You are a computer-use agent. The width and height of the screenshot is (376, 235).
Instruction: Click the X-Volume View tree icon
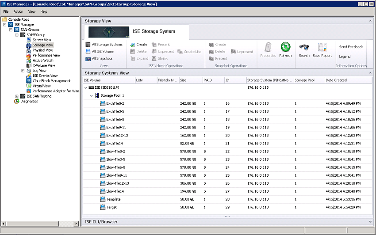tap(29, 65)
